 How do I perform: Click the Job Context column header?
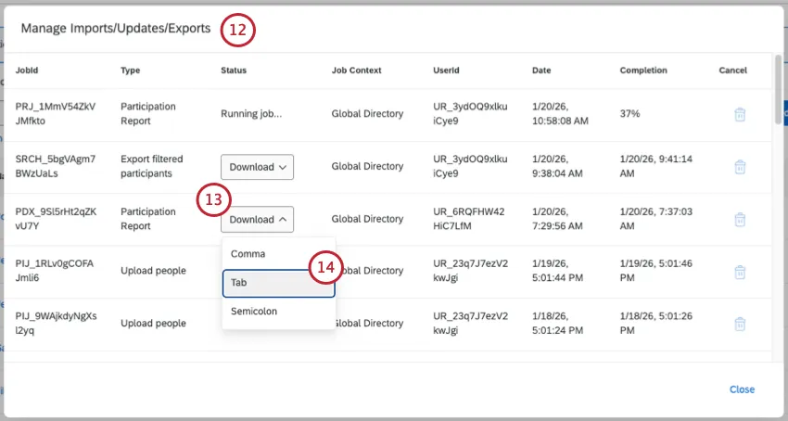(x=356, y=70)
